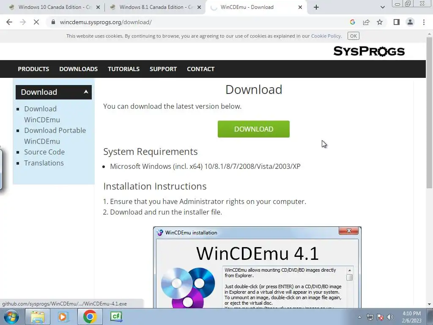Open the TUTORIALS menu
Viewport: 433px width, 325px height.
123,69
